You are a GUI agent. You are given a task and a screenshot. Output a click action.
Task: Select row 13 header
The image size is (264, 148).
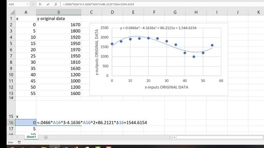(x=11, y=93)
